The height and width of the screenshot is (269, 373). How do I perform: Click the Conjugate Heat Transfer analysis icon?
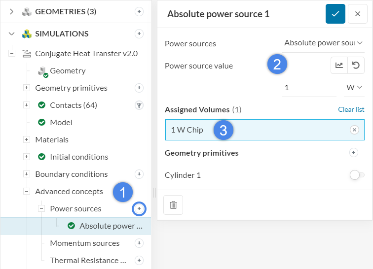click(27, 54)
